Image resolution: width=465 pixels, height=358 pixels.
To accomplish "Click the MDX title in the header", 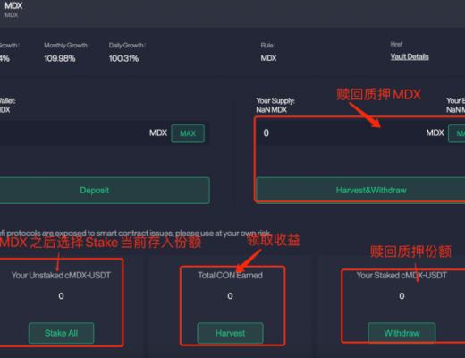I will pyautogui.click(x=13, y=5).
